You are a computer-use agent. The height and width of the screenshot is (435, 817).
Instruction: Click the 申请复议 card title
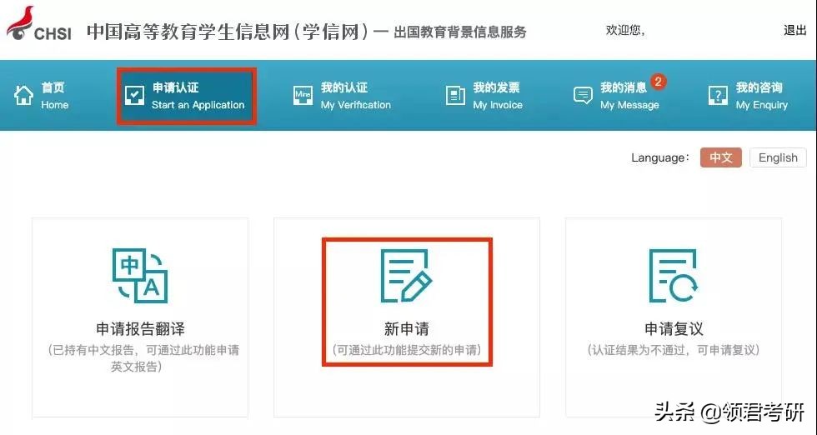[674, 329]
